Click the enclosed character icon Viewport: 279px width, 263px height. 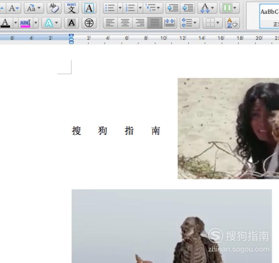(x=89, y=23)
